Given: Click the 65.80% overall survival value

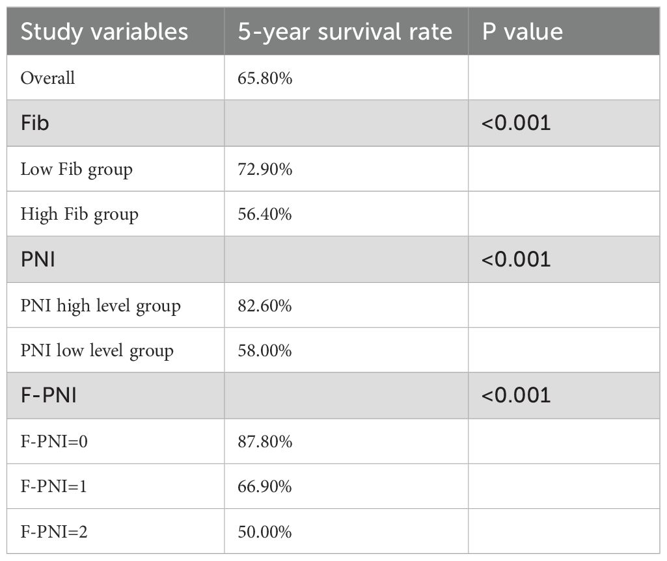Looking at the screenshot, I should point(265,78).
